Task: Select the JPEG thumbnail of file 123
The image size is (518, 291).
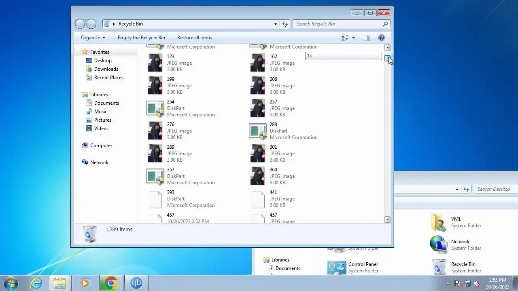Action: pyautogui.click(x=155, y=63)
